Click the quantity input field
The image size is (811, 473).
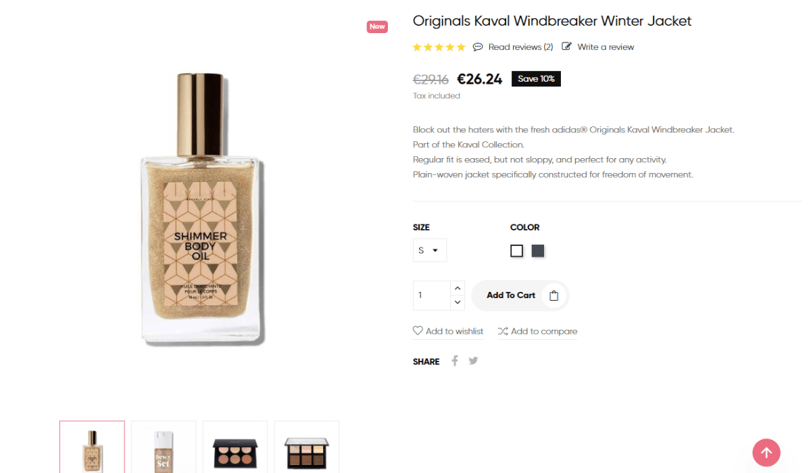point(432,295)
